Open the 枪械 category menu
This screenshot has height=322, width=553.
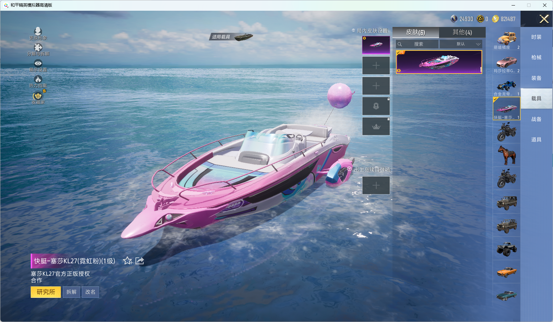click(x=536, y=57)
